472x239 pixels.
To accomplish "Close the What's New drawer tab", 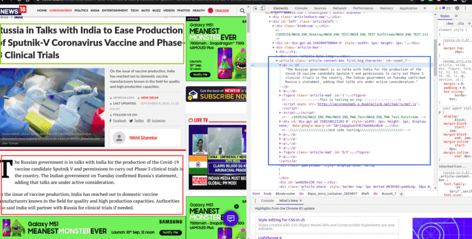I will pyautogui.click(x=300, y=201).
